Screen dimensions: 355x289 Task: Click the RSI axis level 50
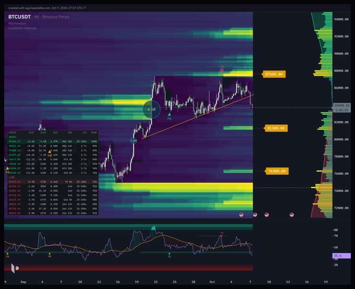[x=336, y=247]
